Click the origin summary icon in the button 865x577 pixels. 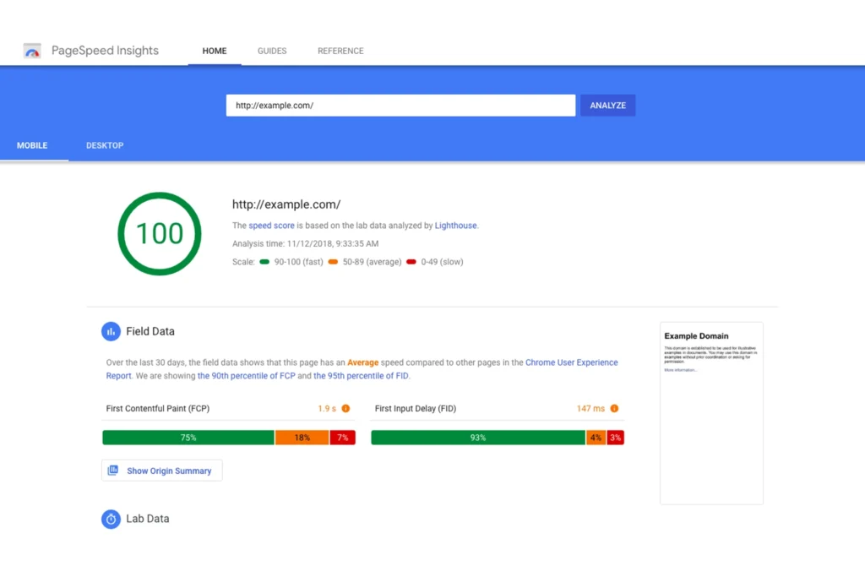(x=113, y=471)
